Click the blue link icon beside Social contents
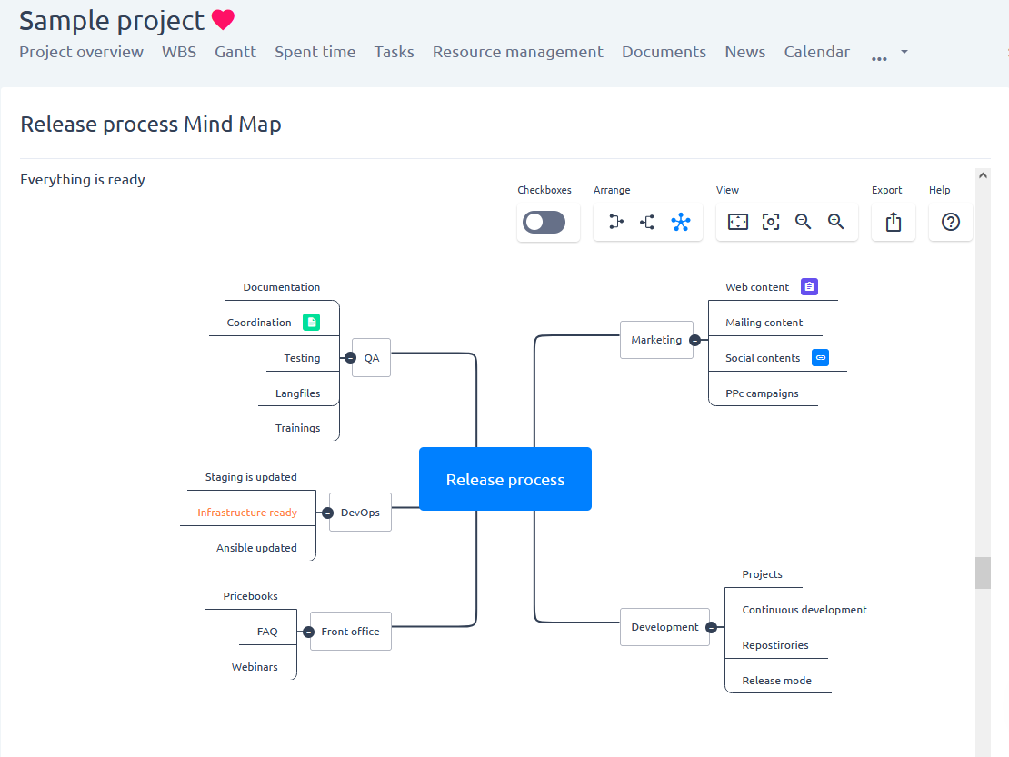 tap(820, 358)
